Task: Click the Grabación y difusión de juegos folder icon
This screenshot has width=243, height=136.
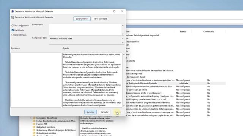Action: point(34,130)
